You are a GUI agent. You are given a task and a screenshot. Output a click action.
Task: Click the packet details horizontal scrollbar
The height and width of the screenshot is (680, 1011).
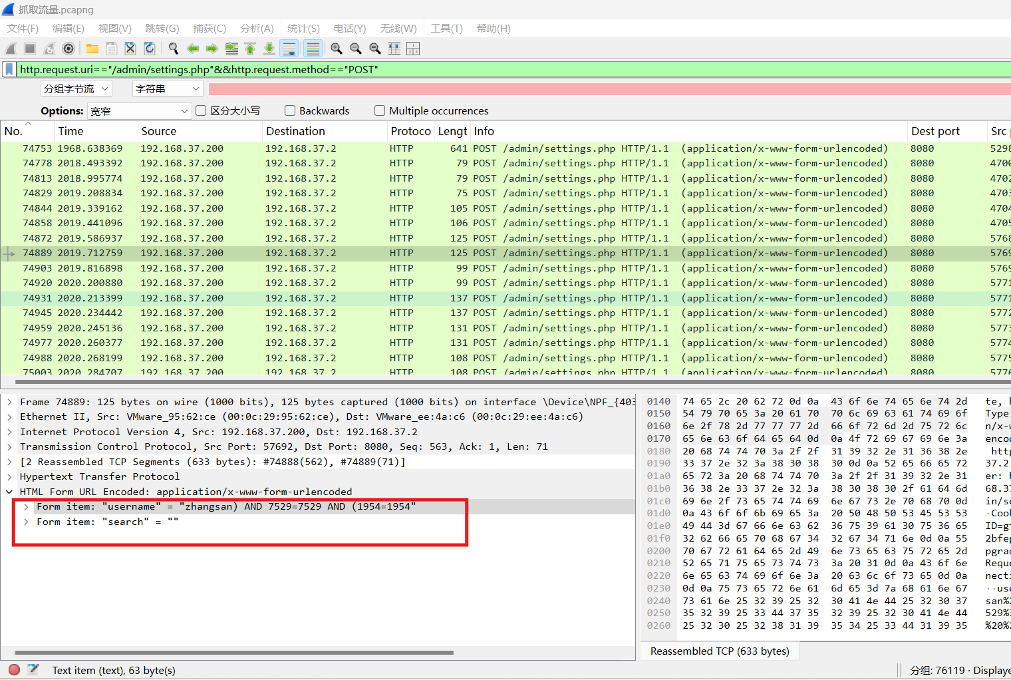(x=234, y=653)
